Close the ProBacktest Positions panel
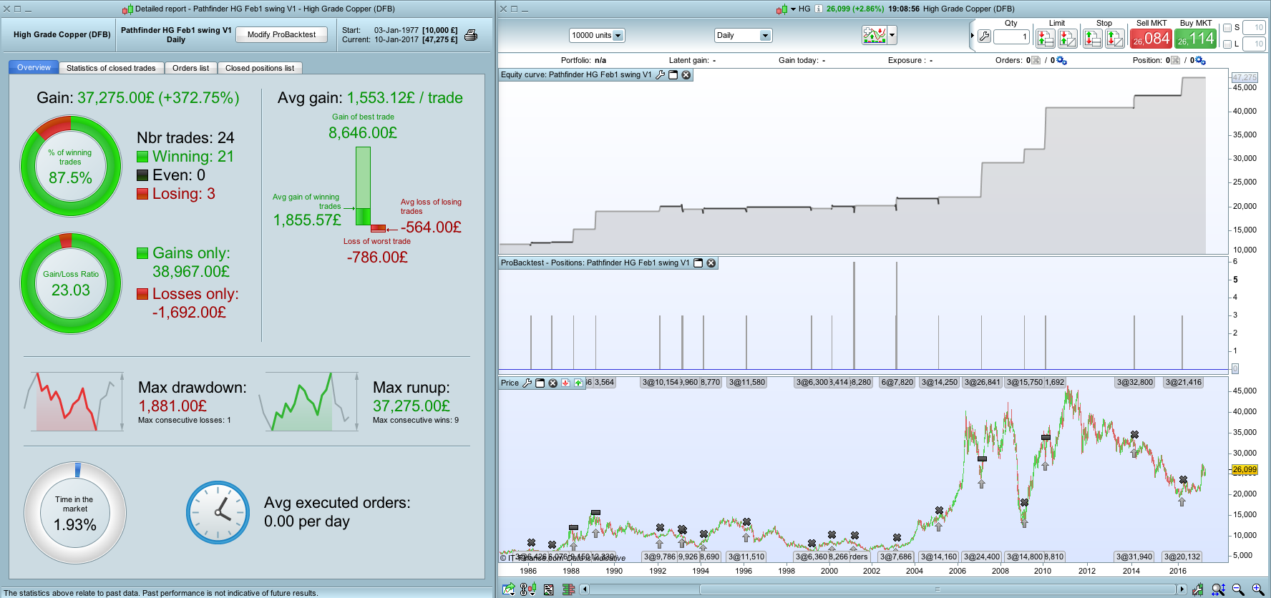The height and width of the screenshot is (598, 1271). point(711,263)
